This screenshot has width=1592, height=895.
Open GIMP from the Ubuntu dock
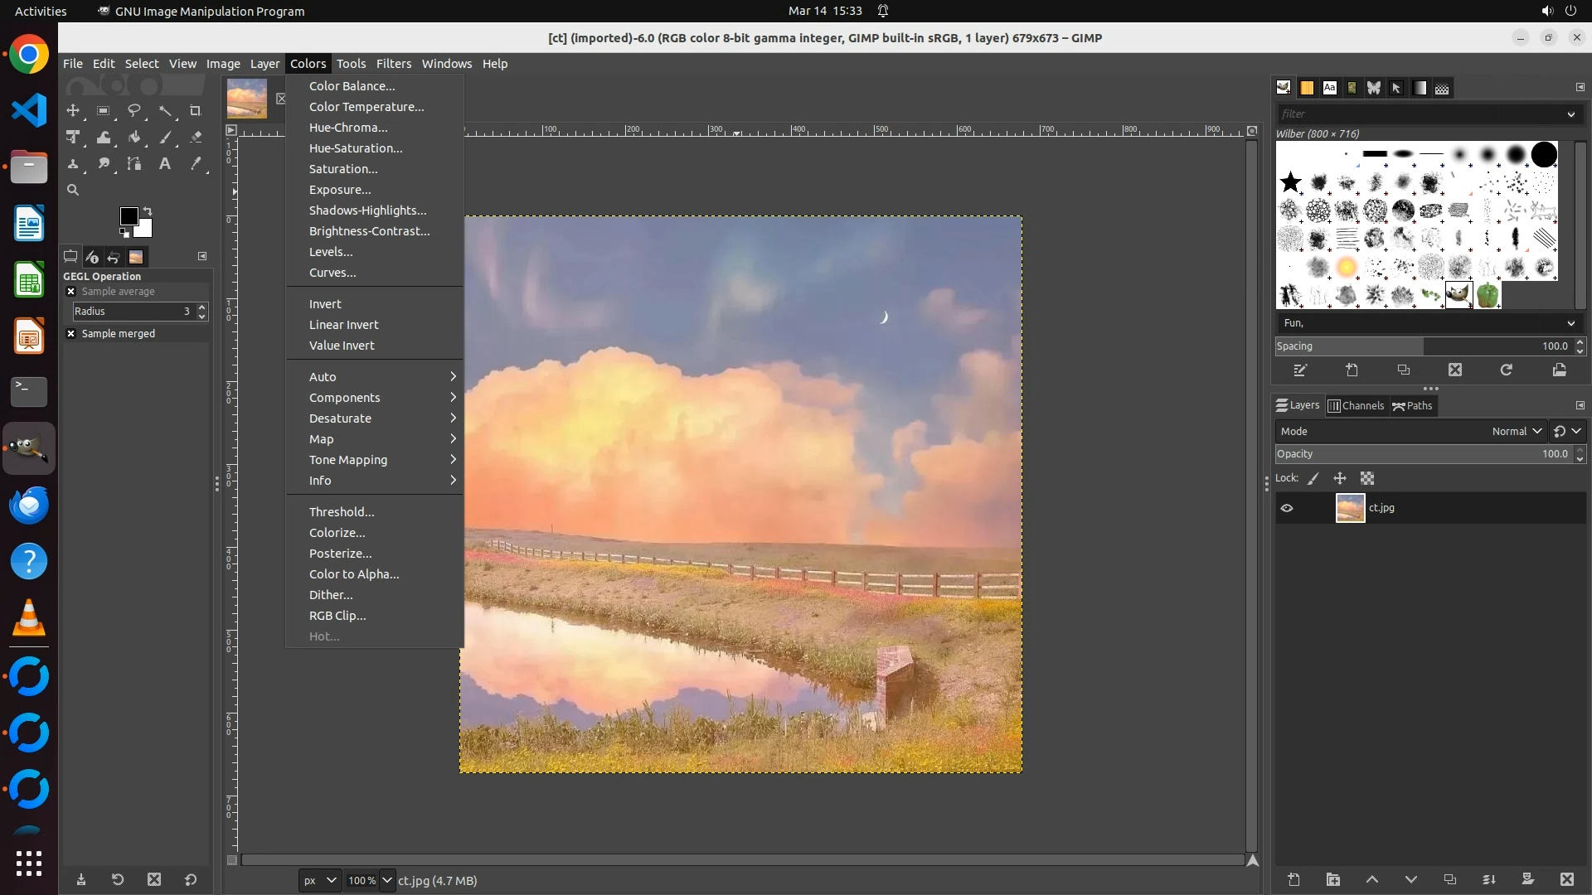tap(29, 448)
